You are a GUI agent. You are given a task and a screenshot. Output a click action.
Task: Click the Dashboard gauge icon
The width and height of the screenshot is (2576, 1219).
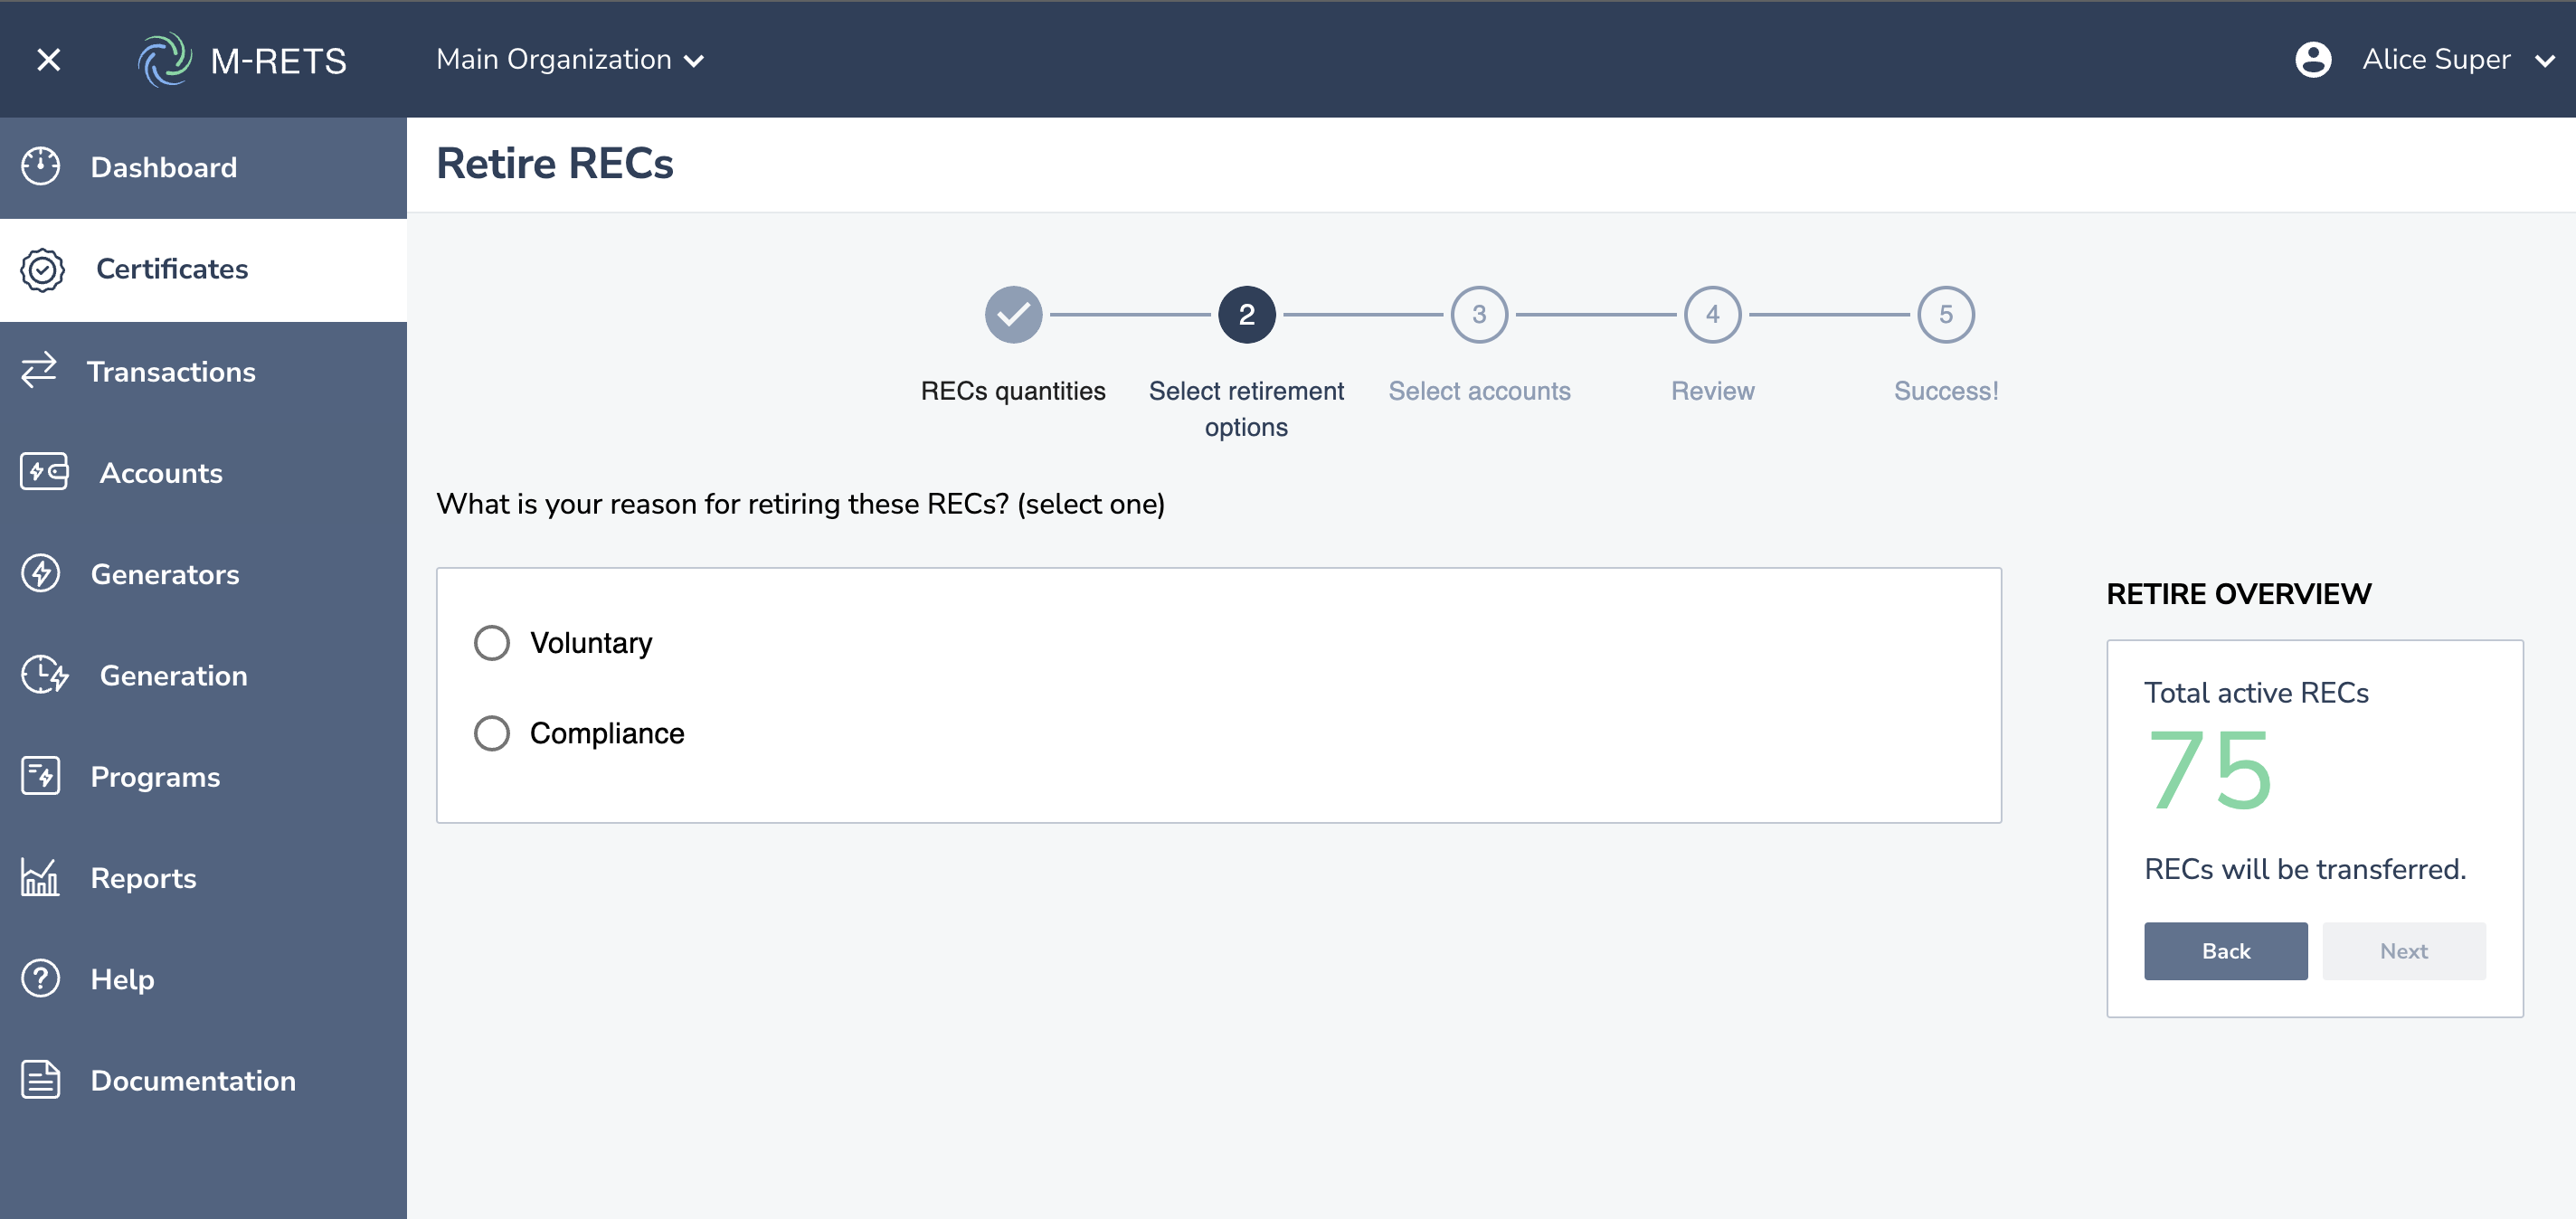point(41,166)
